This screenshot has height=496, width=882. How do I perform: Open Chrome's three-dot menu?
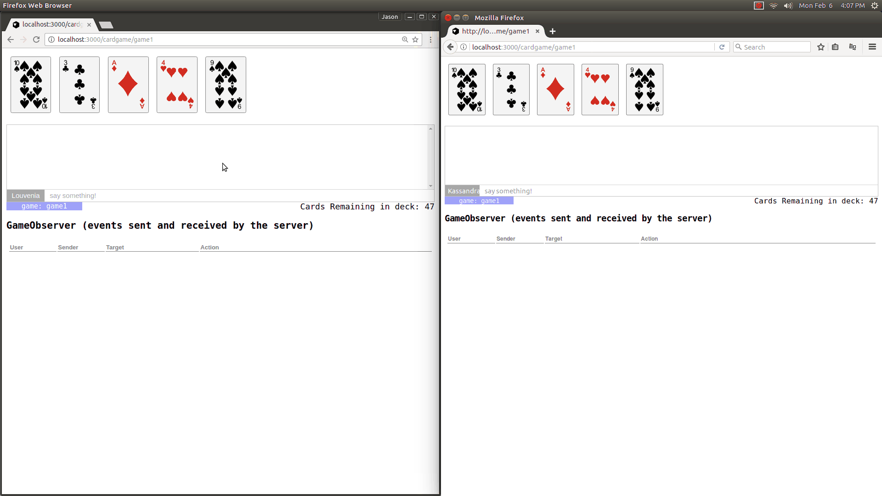430,39
